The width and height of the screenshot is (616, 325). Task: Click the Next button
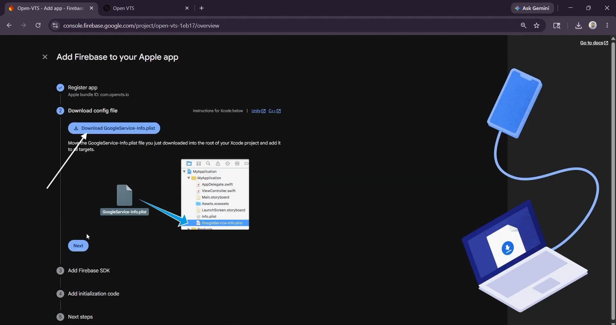78,246
